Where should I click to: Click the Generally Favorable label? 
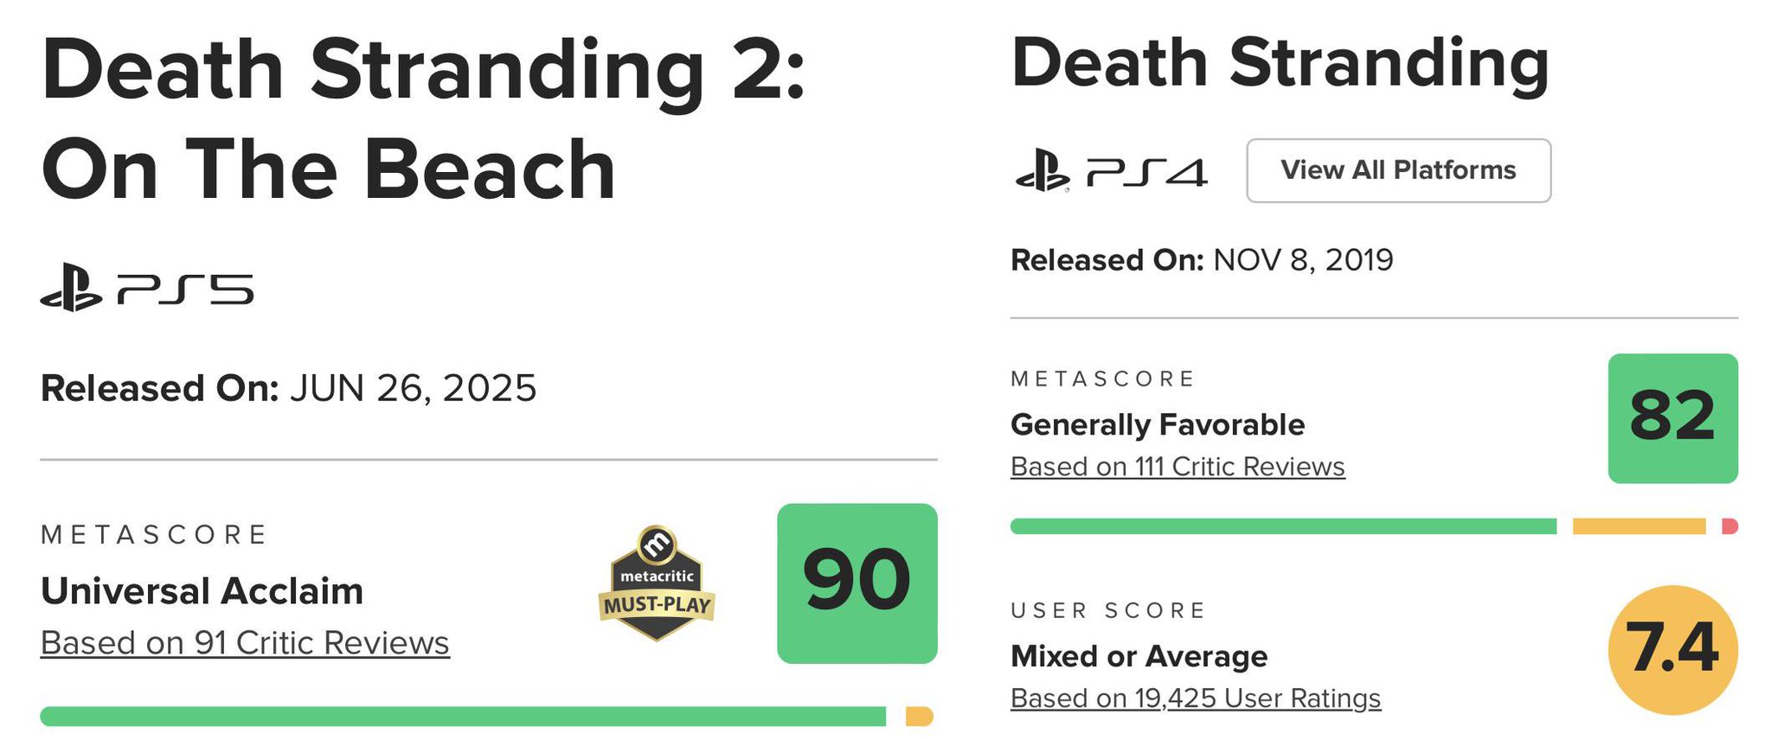coord(1157,424)
